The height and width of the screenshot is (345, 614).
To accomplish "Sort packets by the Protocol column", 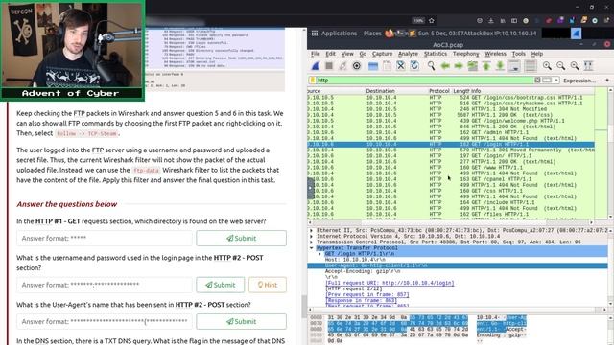I will pos(439,91).
